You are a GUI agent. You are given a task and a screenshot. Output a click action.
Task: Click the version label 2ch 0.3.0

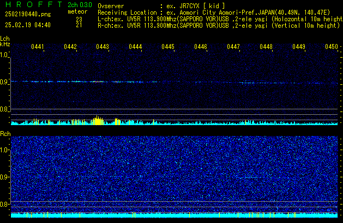80,5
